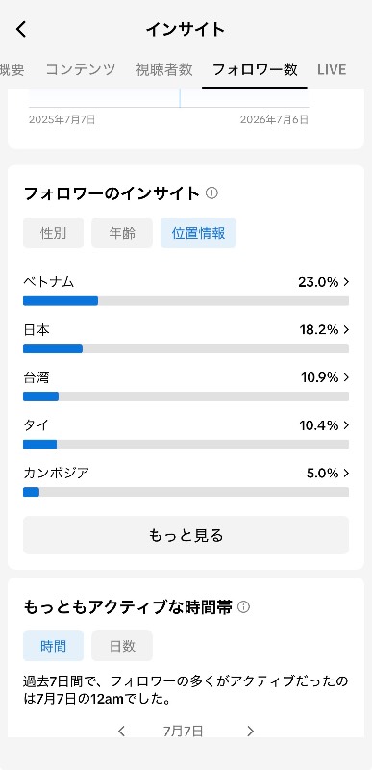Screen dimensions: 372x770
Task: Select the 位置情報 filter chip
Action: 199,233
